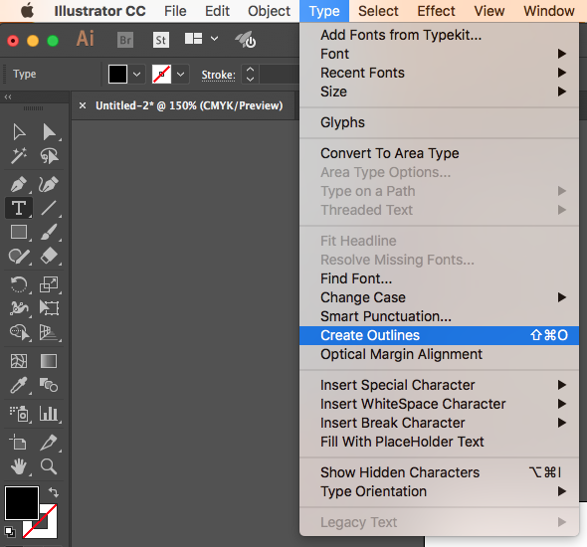
Task: Open the Glyphs panel menu item
Action: [439, 122]
